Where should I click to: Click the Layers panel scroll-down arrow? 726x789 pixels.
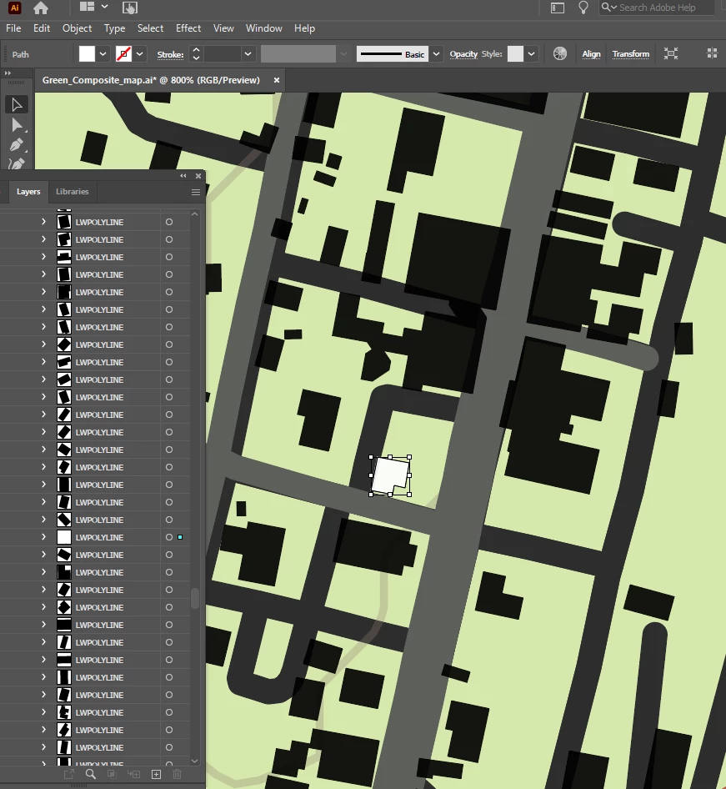click(195, 761)
